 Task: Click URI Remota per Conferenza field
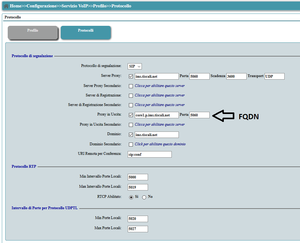150,155
